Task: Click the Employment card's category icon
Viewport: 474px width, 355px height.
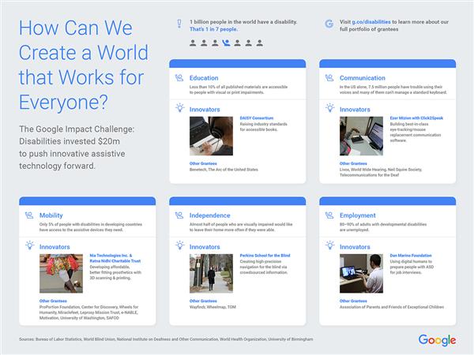Action: [x=329, y=215]
